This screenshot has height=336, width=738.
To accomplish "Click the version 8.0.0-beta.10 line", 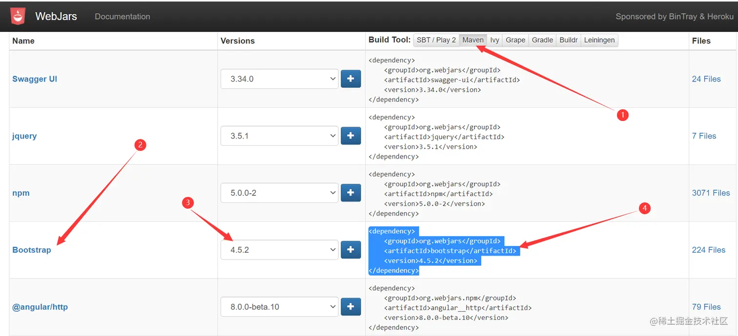I will [446, 317].
